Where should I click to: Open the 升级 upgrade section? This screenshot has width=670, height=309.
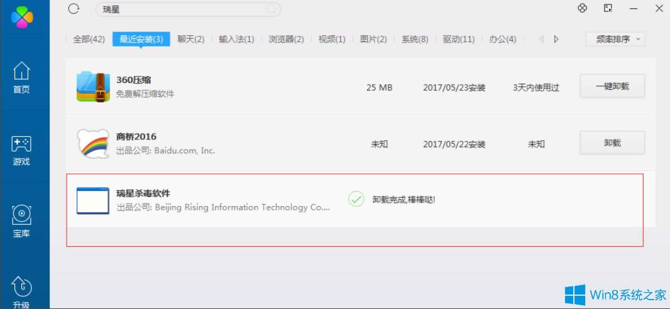[21, 293]
